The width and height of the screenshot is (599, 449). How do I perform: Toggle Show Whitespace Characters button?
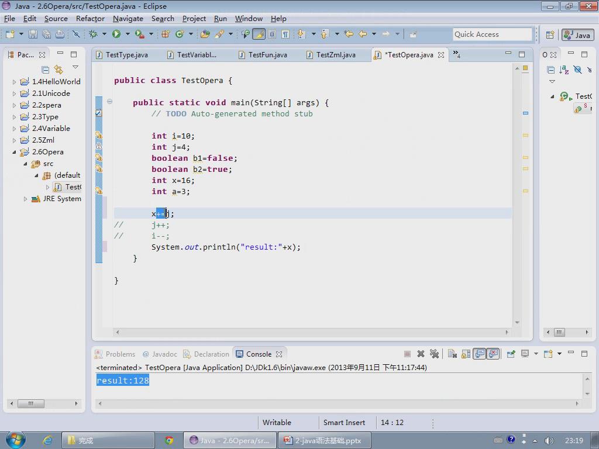point(285,34)
